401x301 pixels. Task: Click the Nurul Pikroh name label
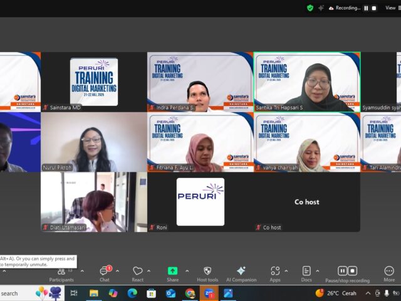[57, 167]
